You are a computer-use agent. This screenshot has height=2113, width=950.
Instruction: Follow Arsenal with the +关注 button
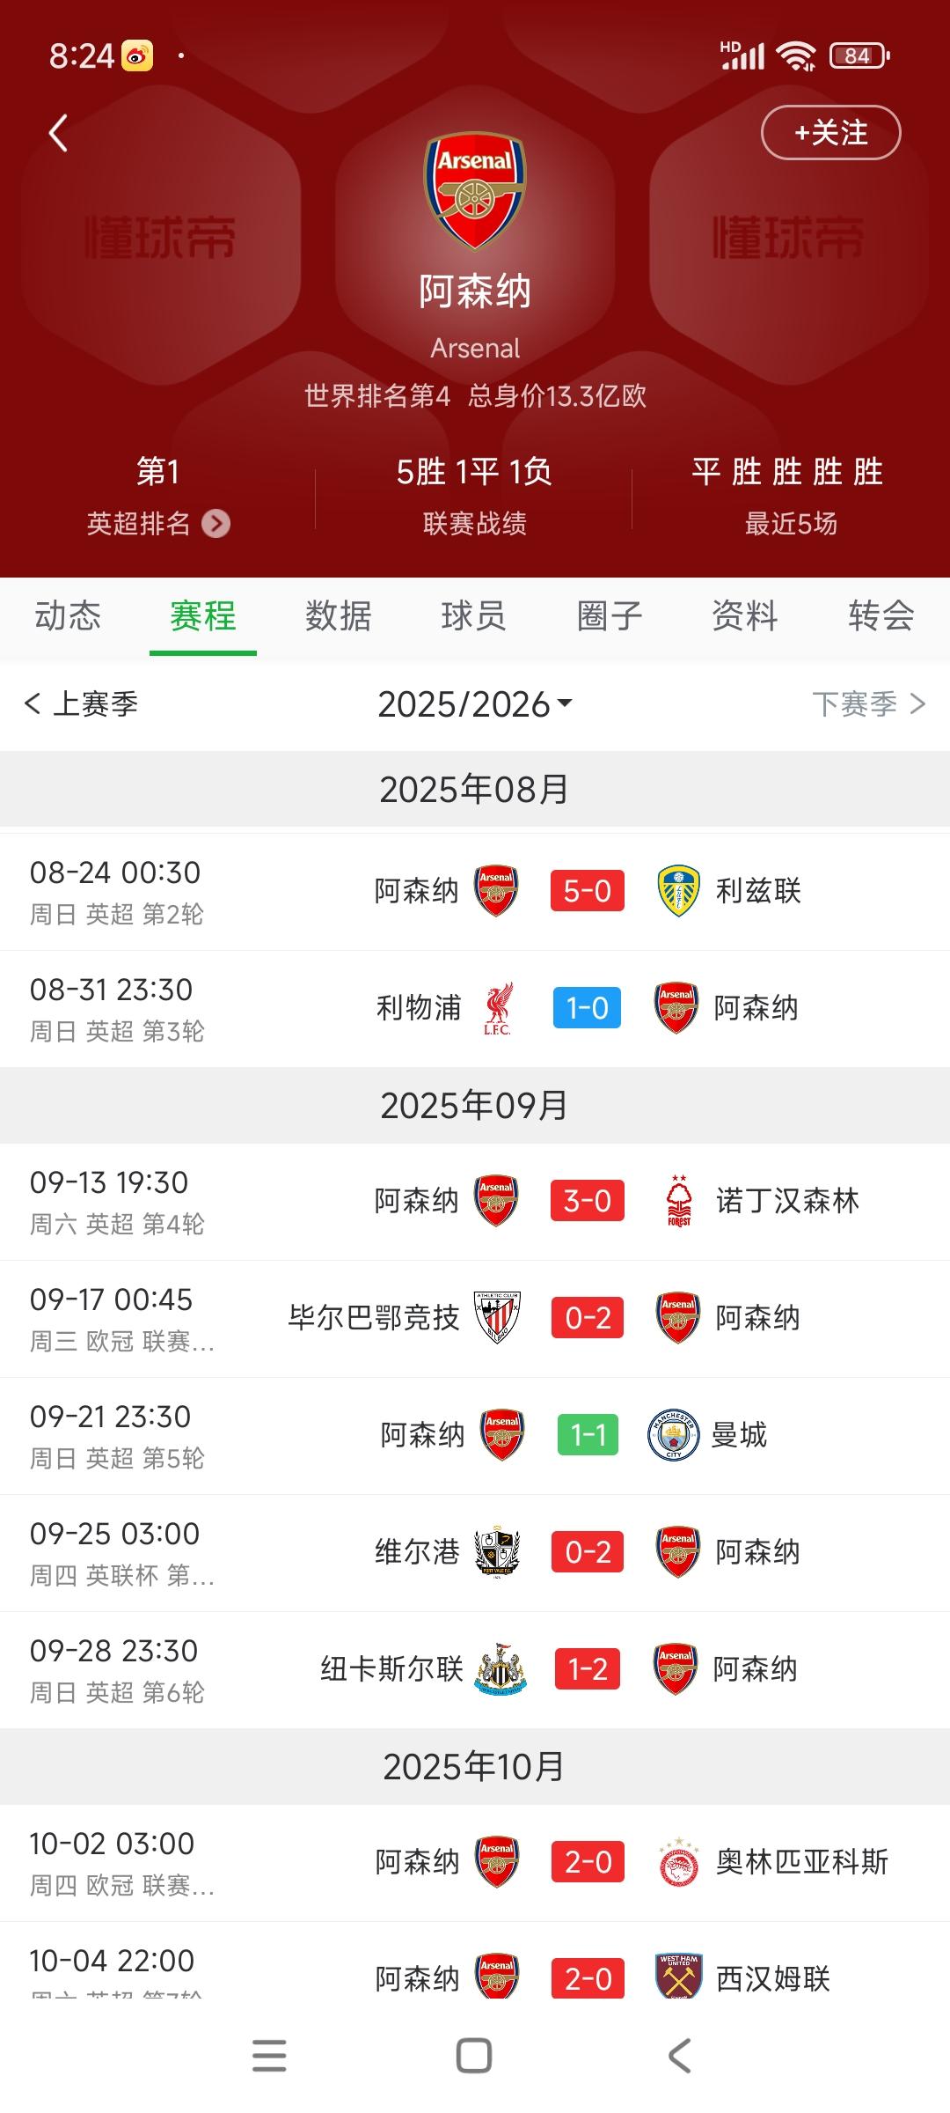(x=830, y=133)
